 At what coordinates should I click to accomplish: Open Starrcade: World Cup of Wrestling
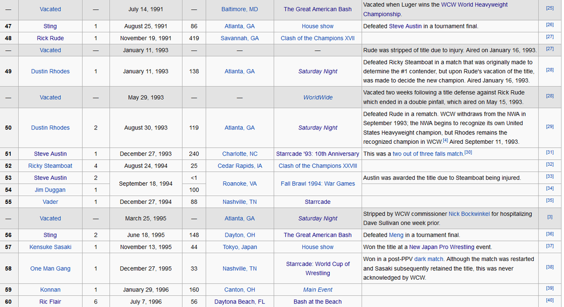click(x=317, y=268)
